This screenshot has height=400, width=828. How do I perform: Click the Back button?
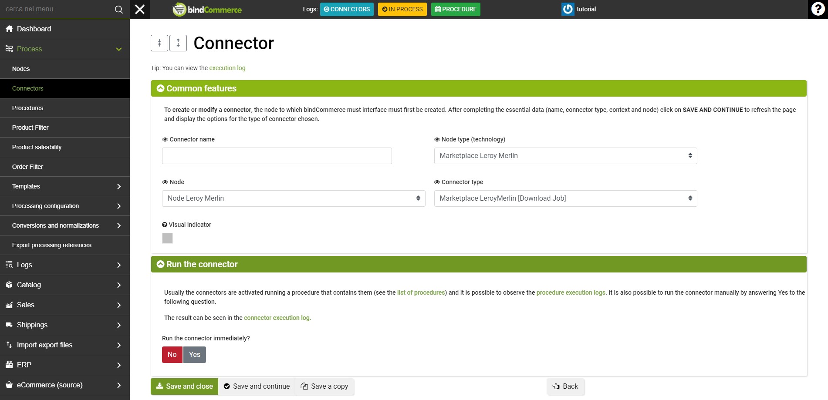565,387
